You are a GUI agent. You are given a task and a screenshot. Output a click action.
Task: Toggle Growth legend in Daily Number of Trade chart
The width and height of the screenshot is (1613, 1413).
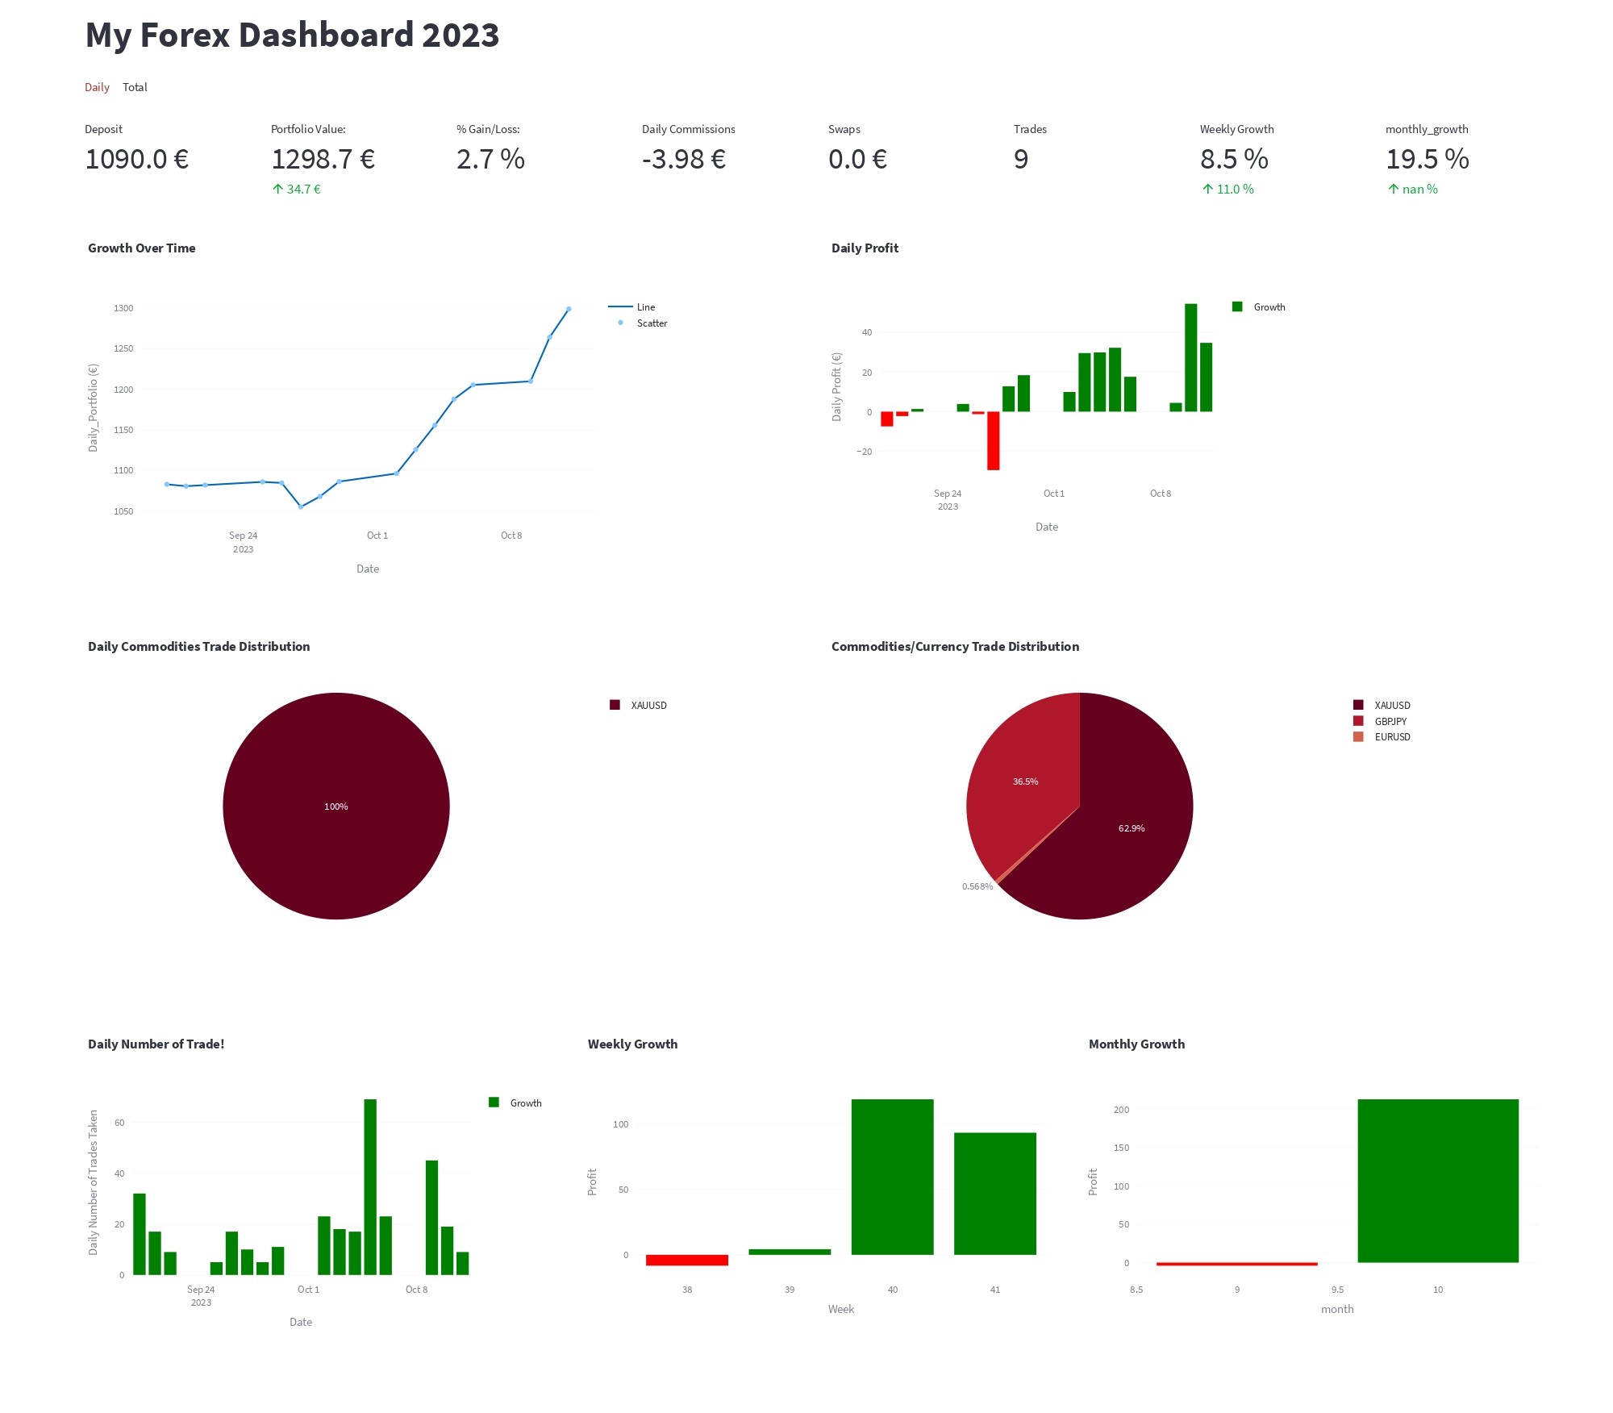515,1102
